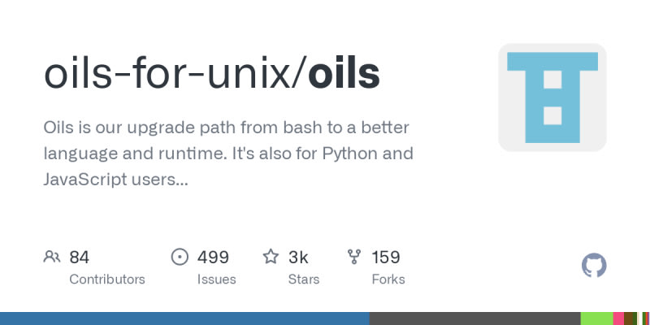
Task: Click the Oils project logo image
Action: [x=552, y=97]
